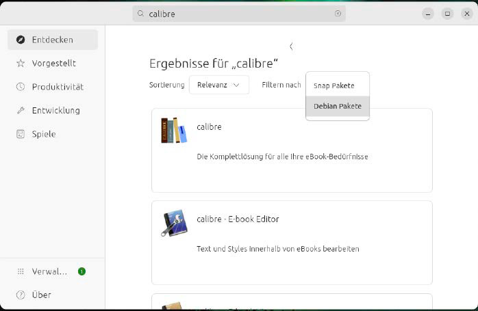Open the calibre - E-book Editor card

[292, 243]
